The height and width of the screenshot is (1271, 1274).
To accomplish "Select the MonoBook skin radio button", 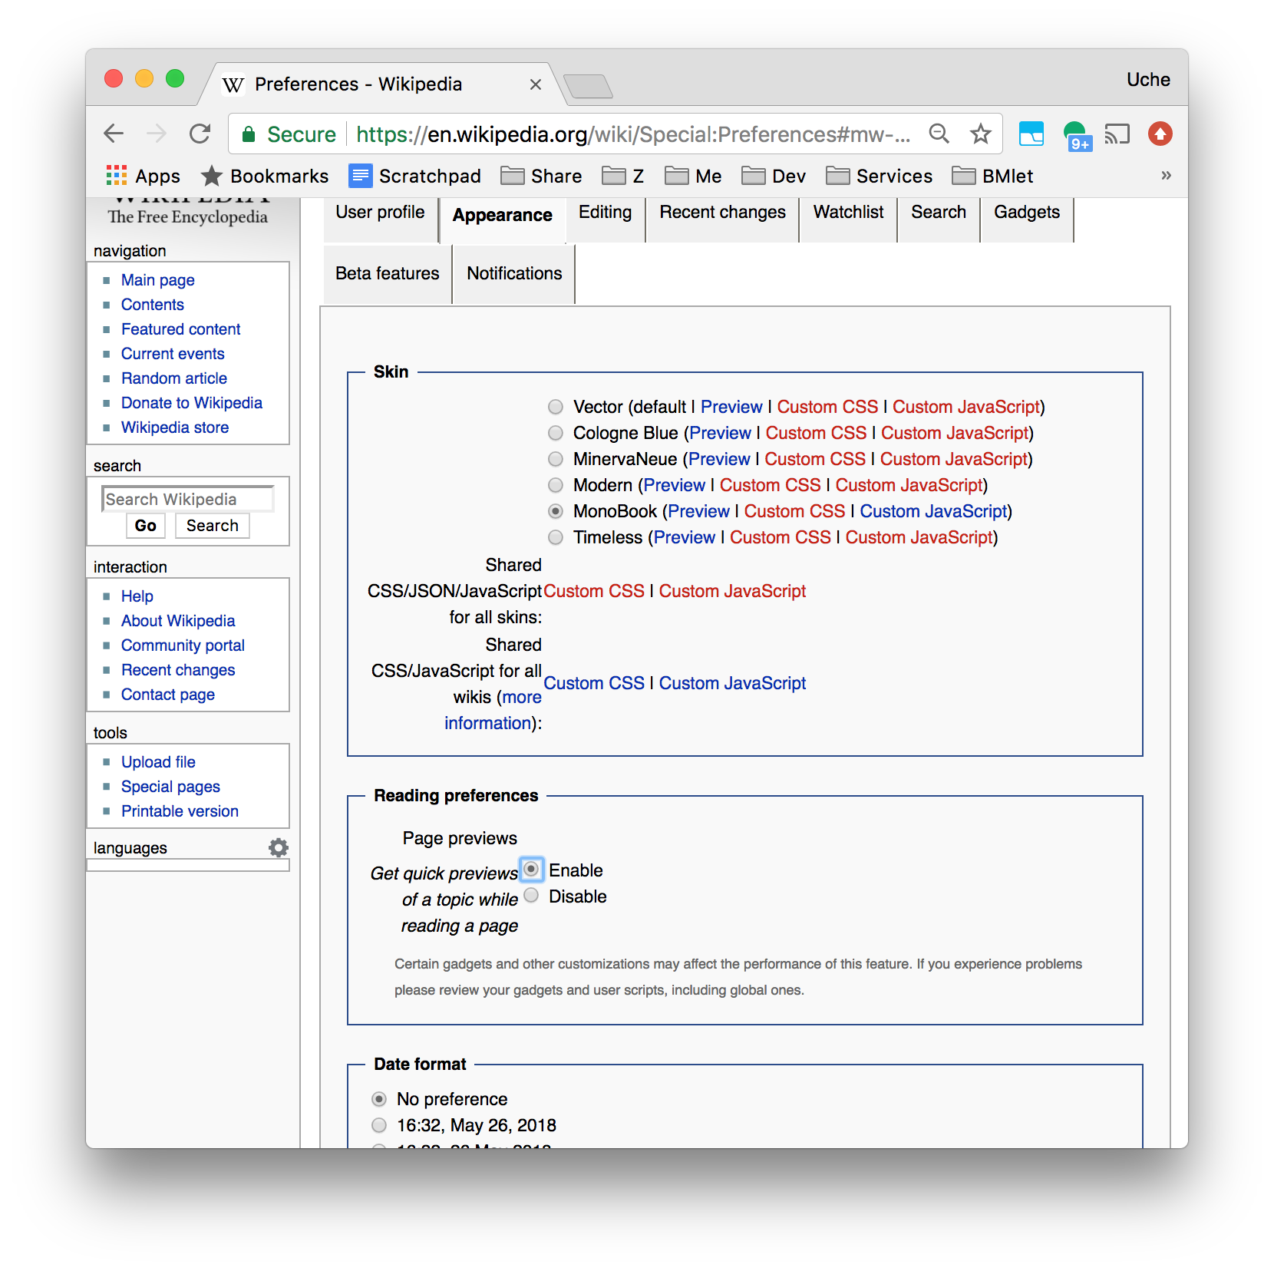I will point(556,511).
